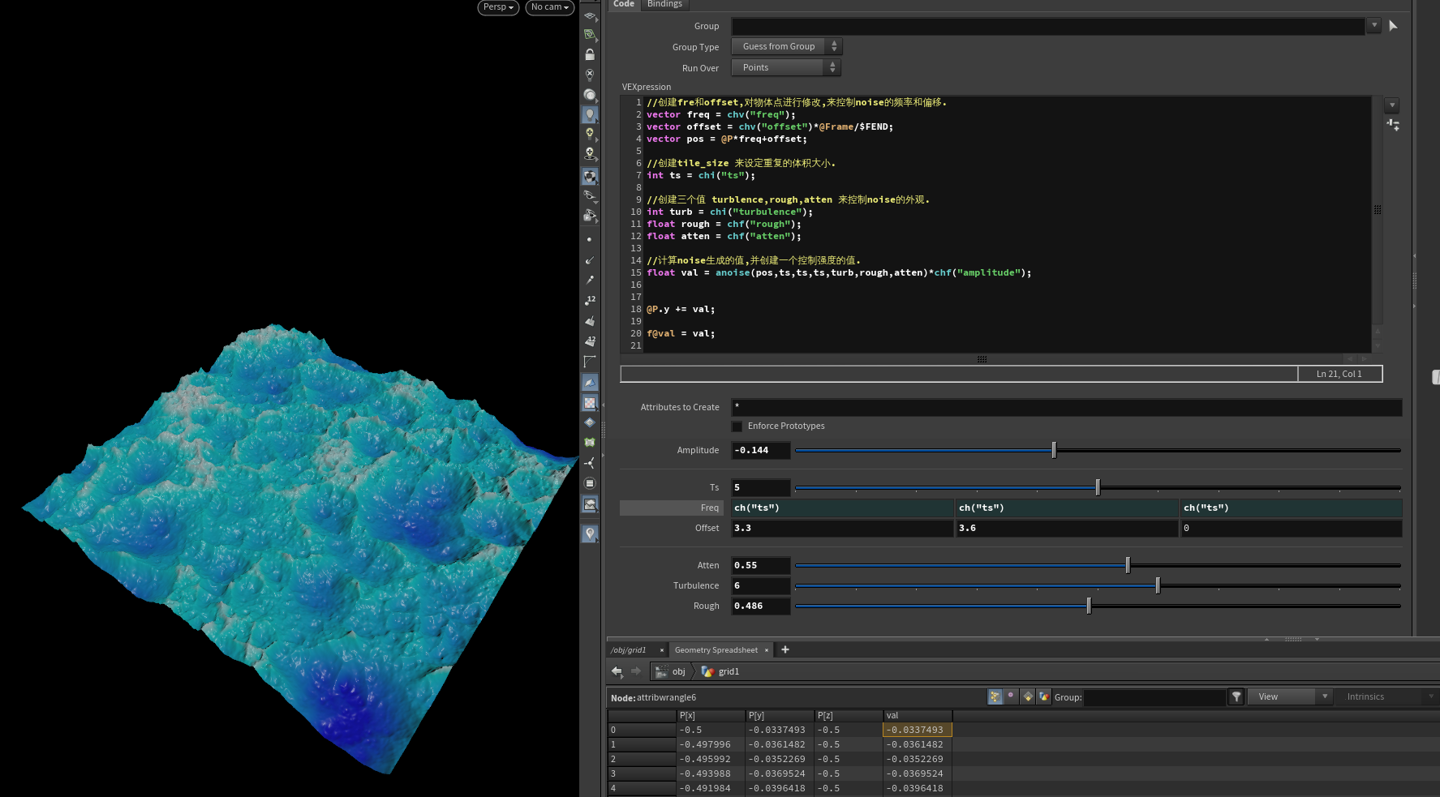Switch to the Bindings tab

[664, 5]
